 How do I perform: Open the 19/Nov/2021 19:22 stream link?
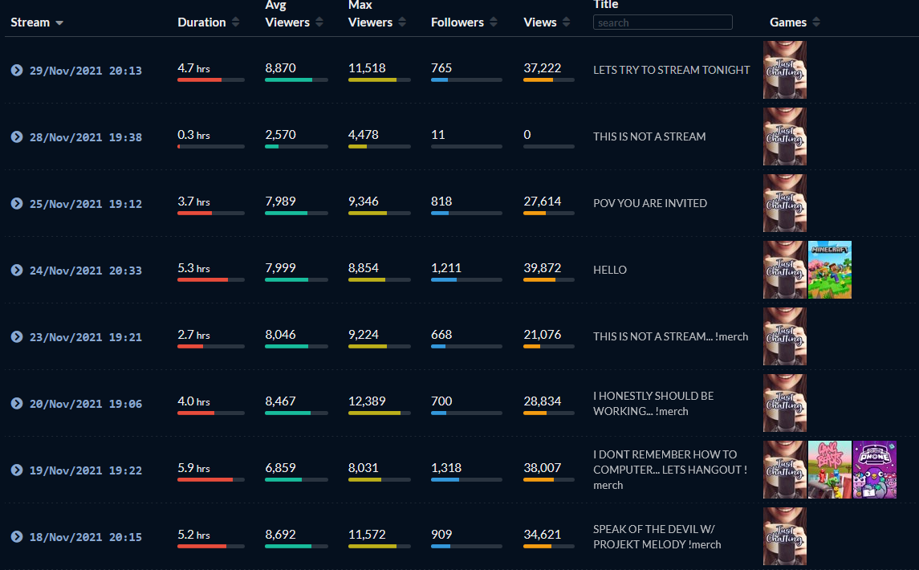pyautogui.click(x=86, y=470)
